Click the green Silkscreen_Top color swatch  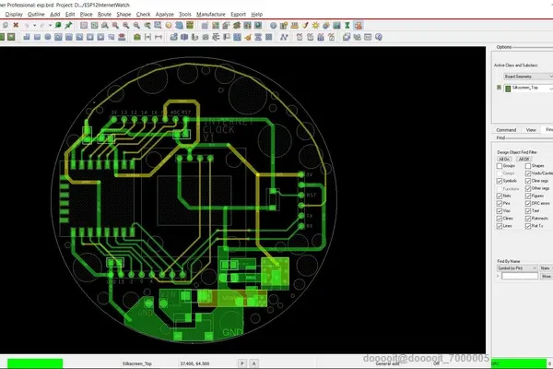(x=508, y=89)
